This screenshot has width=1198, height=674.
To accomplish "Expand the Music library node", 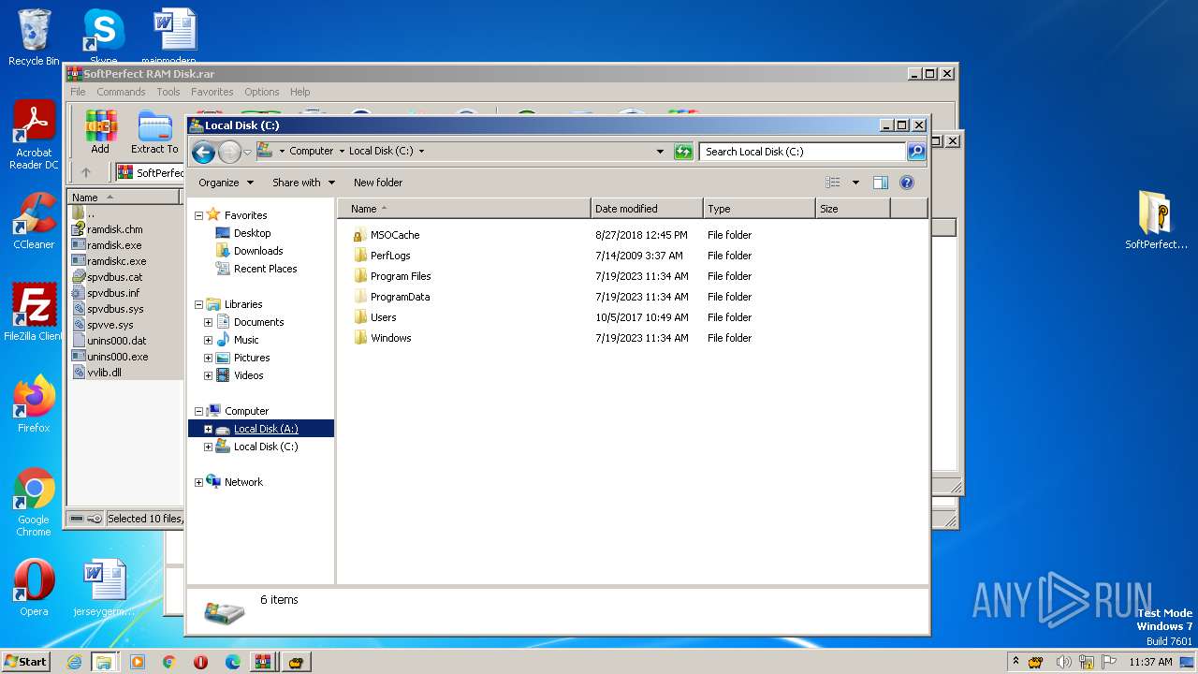I will pos(208,340).
